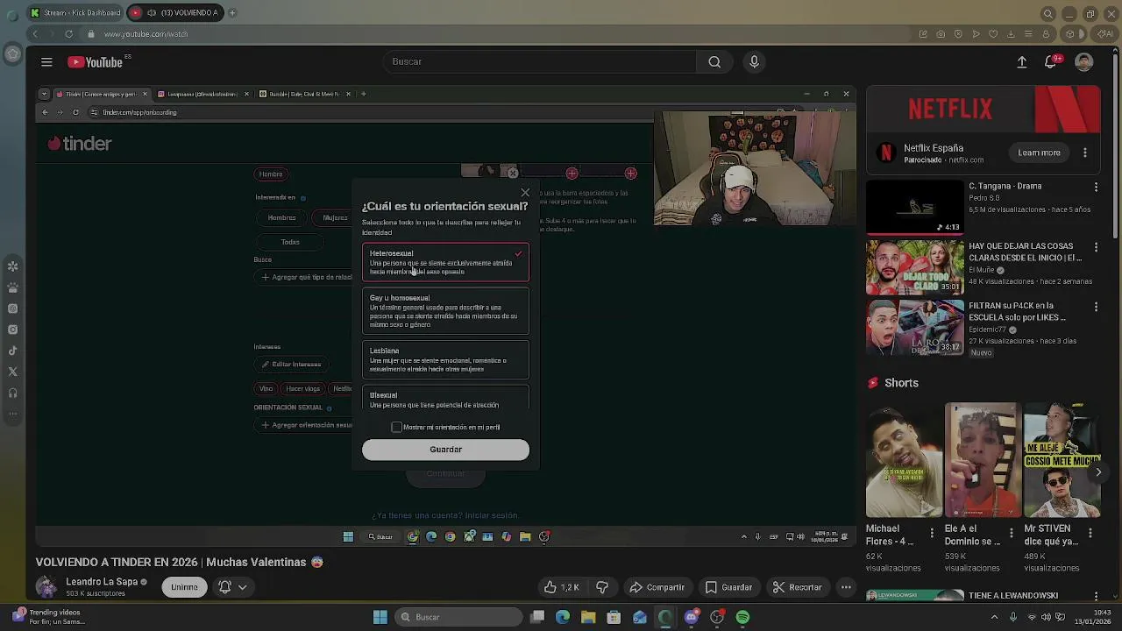Open Task View on the taskbar
The width and height of the screenshot is (1122, 631).
coord(537,617)
